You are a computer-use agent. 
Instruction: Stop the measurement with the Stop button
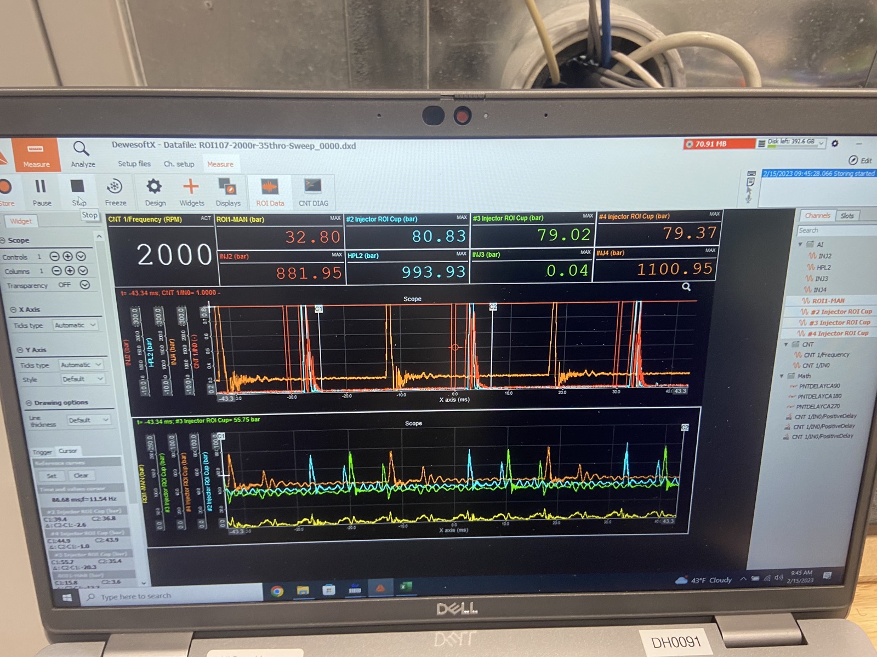coord(78,192)
